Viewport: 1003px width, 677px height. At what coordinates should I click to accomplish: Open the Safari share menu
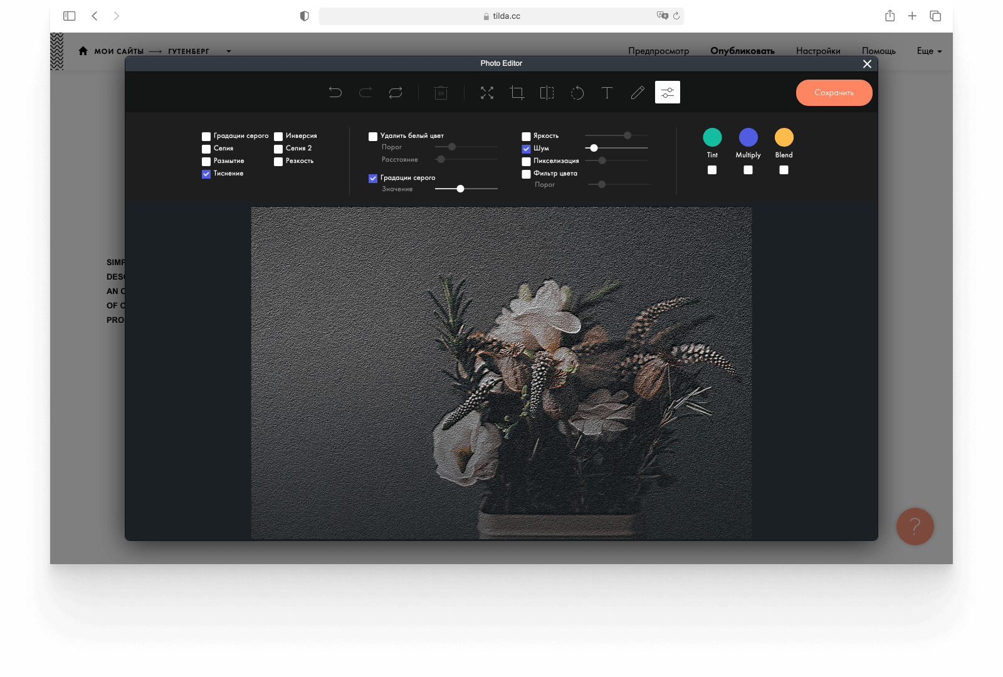click(890, 16)
